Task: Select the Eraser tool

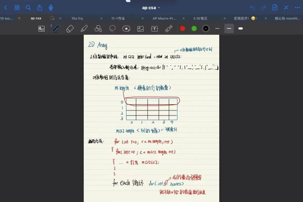Action: click(70, 29)
